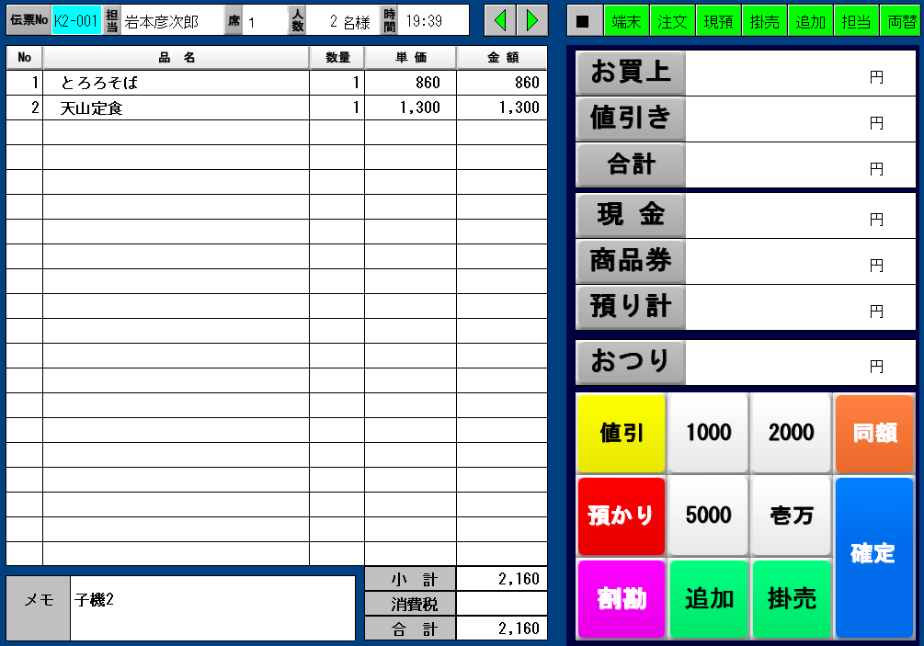Open the 両替 function tab
The height and width of the screenshot is (646, 924).
click(901, 21)
